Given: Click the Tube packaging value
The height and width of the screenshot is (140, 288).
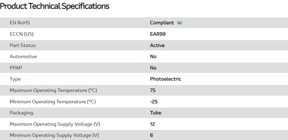Looking at the screenshot, I should (156, 113).
